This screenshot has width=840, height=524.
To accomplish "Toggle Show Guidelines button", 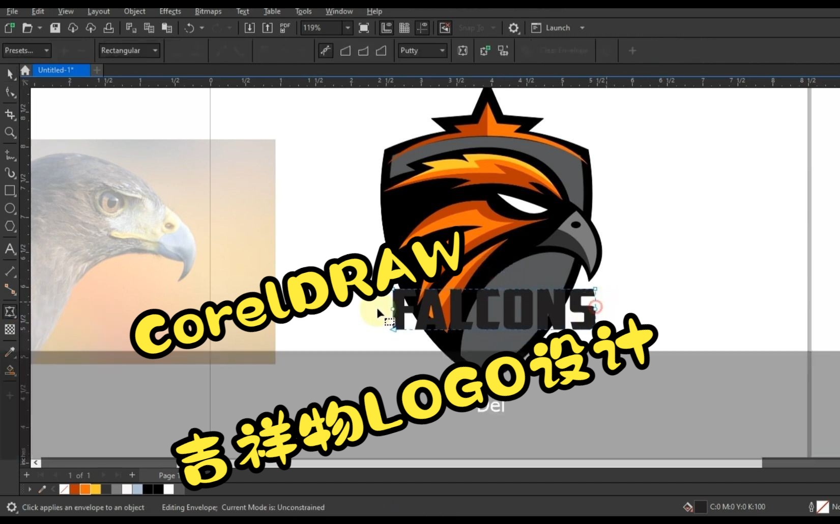I will tap(422, 28).
